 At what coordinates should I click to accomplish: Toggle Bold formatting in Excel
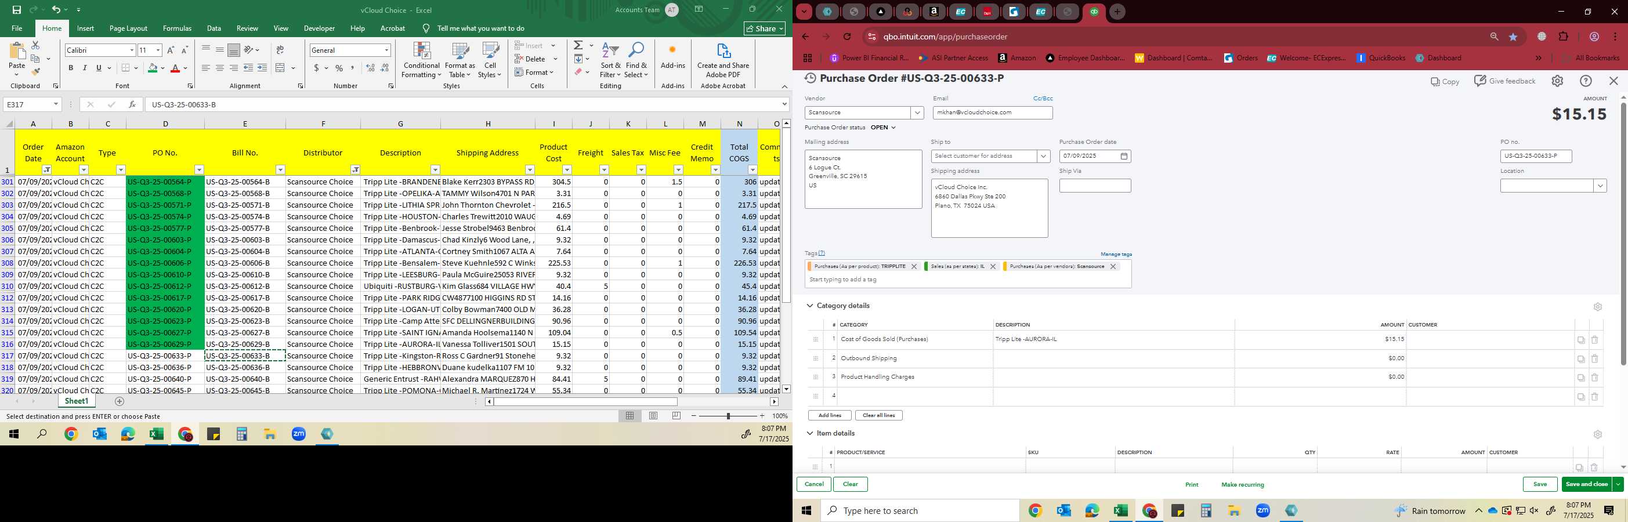(x=71, y=68)
